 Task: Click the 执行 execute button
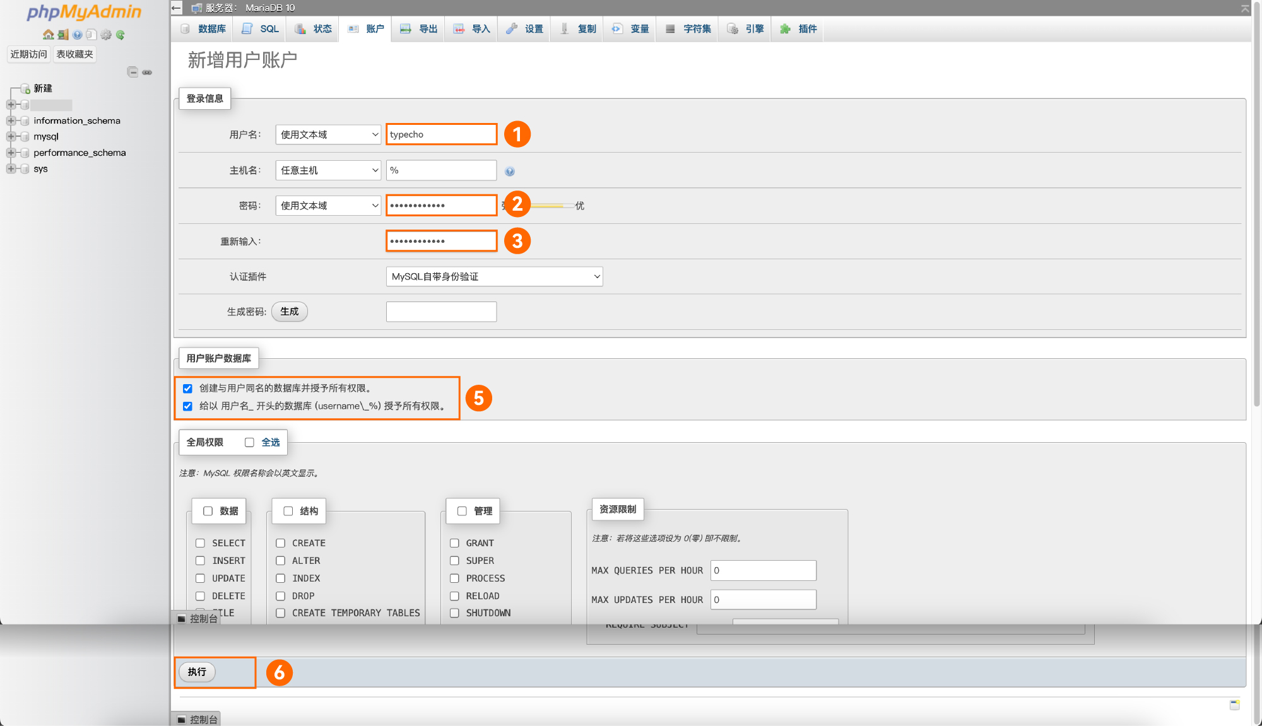(x=197, y=672)
